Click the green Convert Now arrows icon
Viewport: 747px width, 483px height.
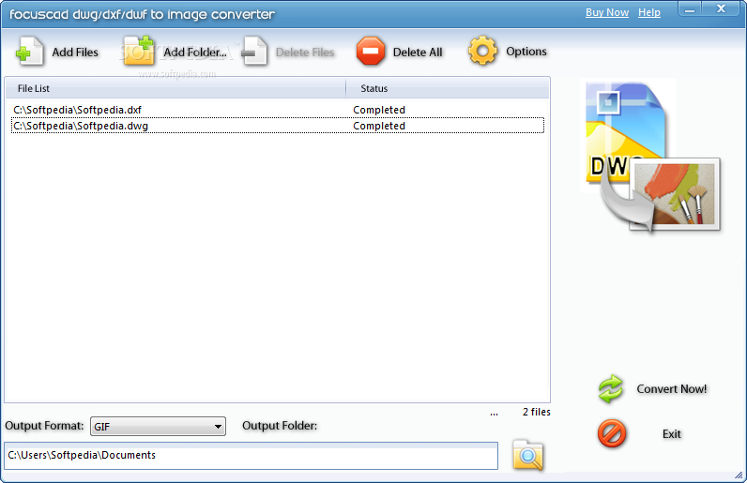point(611,389)
